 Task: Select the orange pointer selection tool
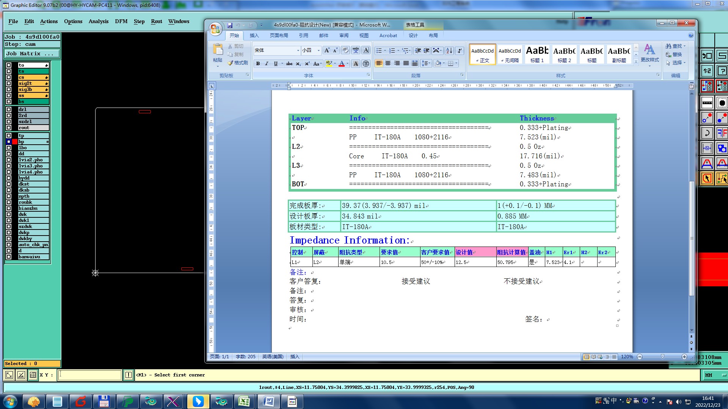707,178
